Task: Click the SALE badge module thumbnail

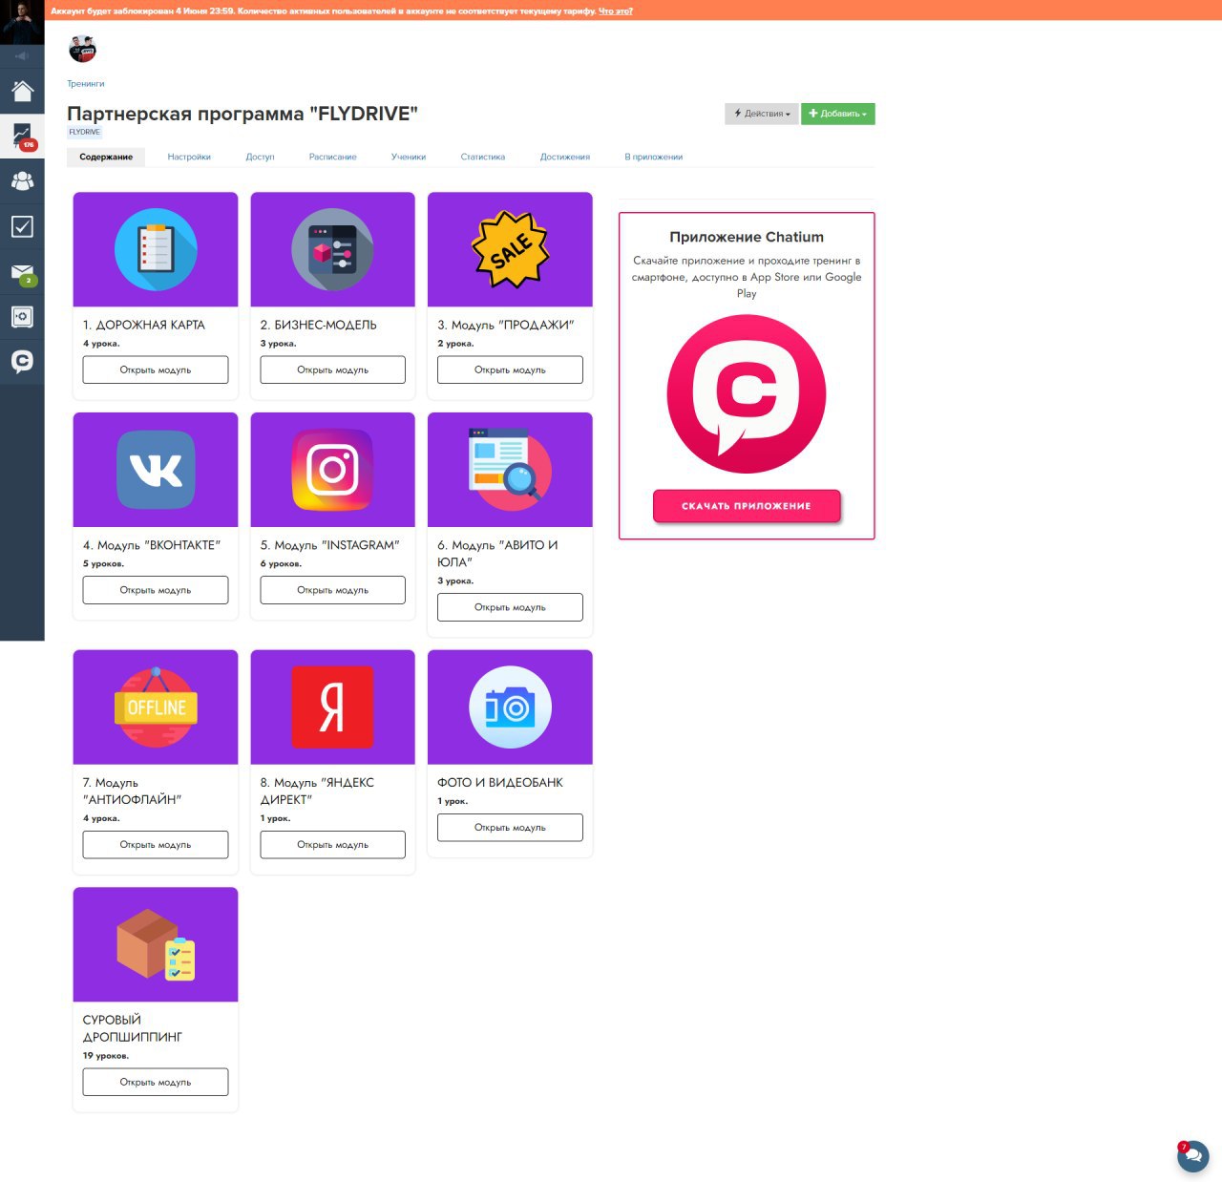Action: pyautogui.click(x=510, y=249)
